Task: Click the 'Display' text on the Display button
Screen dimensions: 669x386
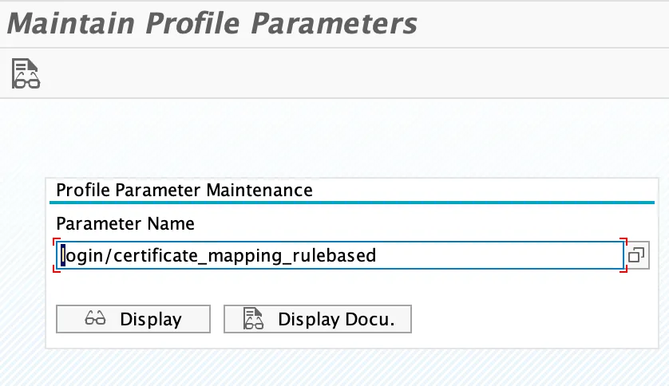Action: point(151,320)
